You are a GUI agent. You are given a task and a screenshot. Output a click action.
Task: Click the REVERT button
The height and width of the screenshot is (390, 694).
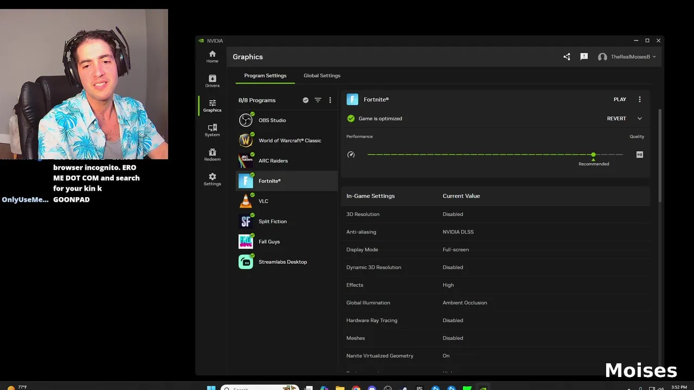(x=616, y=119)
